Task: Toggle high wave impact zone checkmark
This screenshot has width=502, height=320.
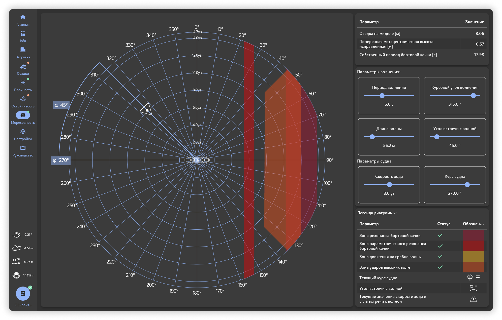Action: pyautogui.click(x=440, y=267)
